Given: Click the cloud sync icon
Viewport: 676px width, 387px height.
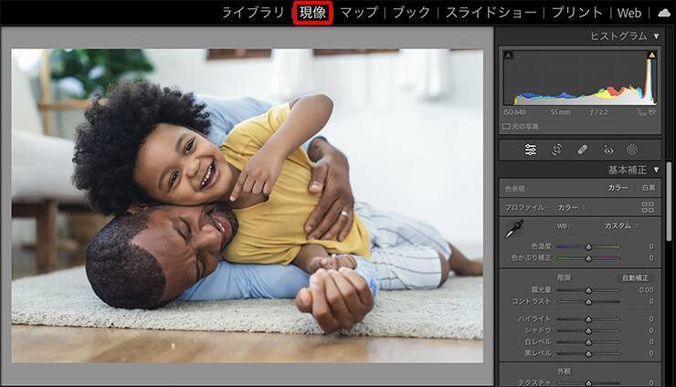Looking at the screenshot, I should pyautogui.click(x=663, y=13).
